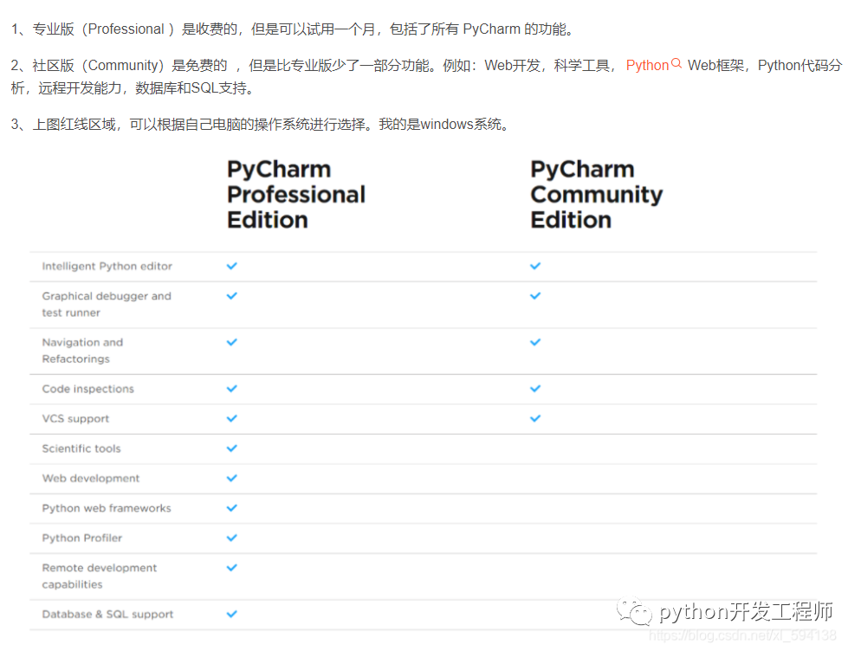Click the checkmark for Python web frameworks
Viewport: 861px width, 651px height.
[232, 508]
